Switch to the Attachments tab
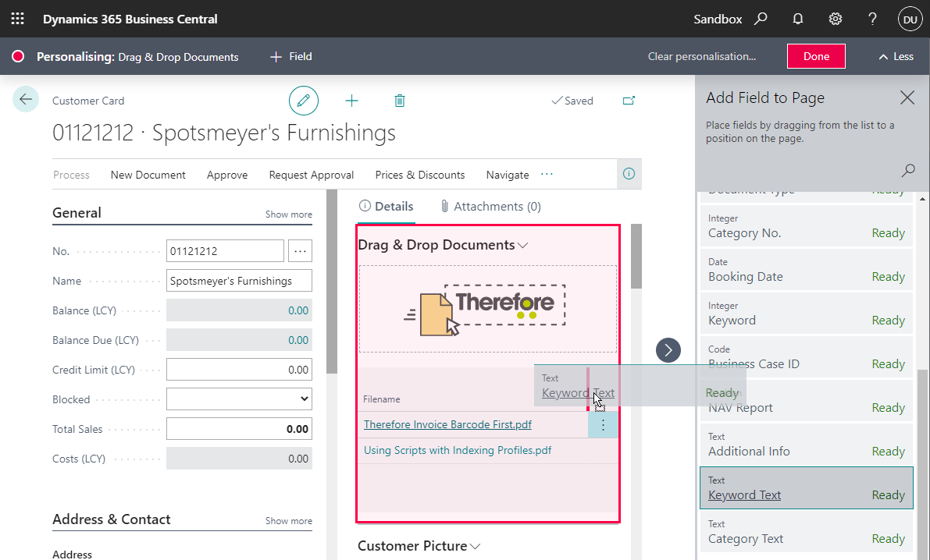Viewport: 930px width, 560px height. tap(490, 207)
